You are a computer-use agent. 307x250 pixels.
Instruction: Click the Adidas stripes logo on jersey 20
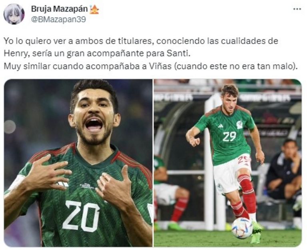click(62, 184)
